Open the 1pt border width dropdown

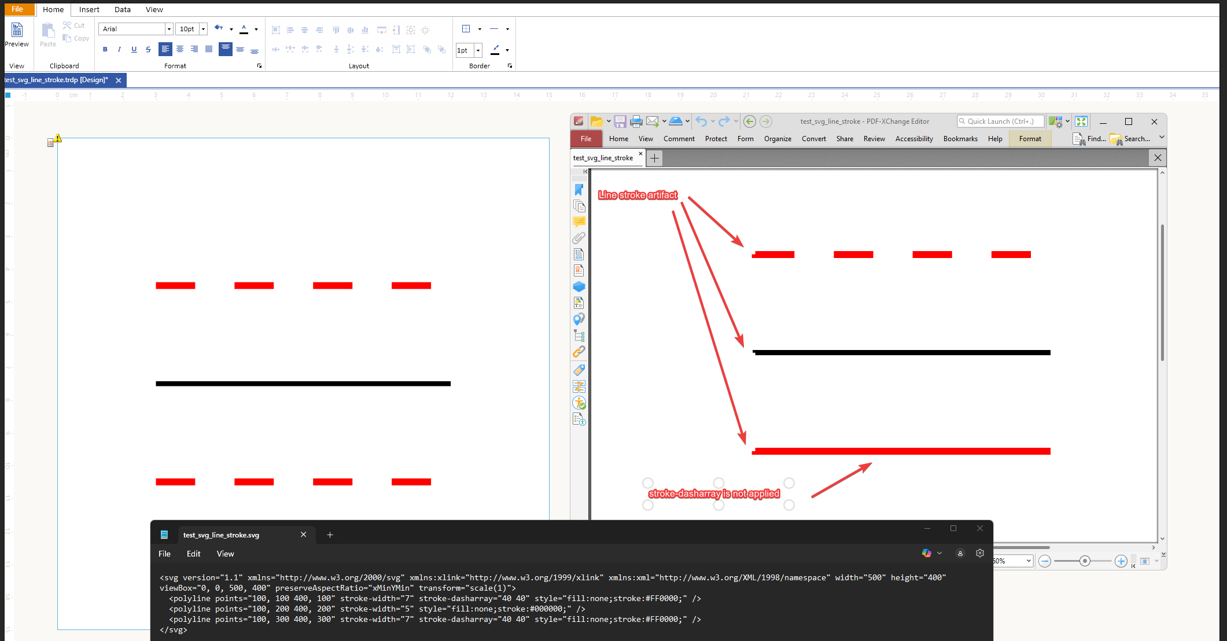[x=478, y=50]
